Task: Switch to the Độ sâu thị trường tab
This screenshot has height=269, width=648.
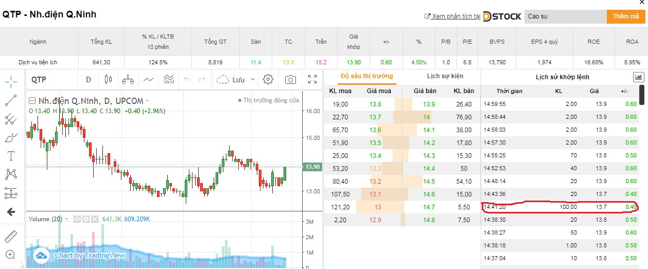Action: tap(366, 76)
